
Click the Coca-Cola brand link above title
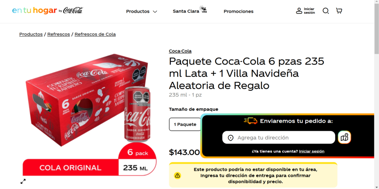(180, 51)
